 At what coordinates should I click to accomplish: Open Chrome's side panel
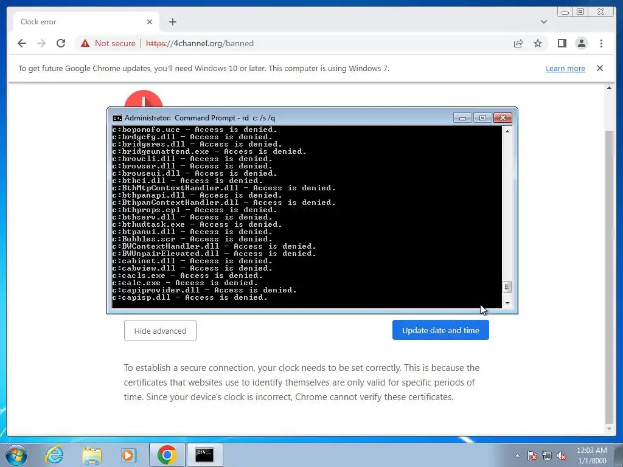pyautogui.click(x=562, y=43)
